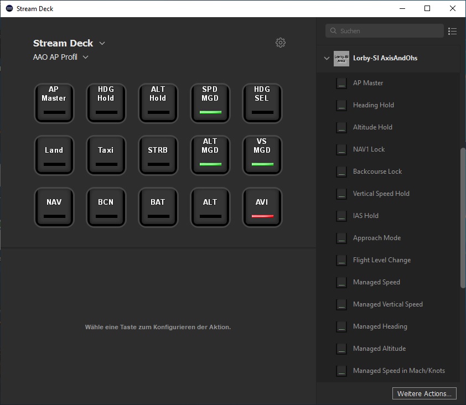Screen dimensions: 466x405
Task: Select the VS MGD deck key
Action: [262, 155]
